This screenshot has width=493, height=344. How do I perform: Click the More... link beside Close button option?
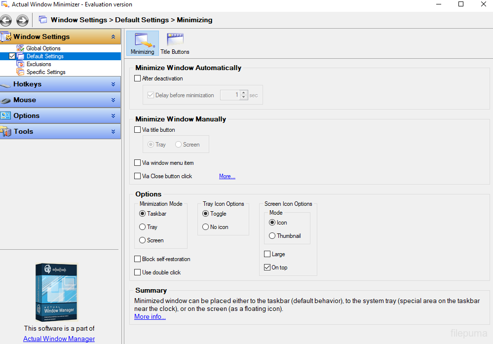(227, 176)
